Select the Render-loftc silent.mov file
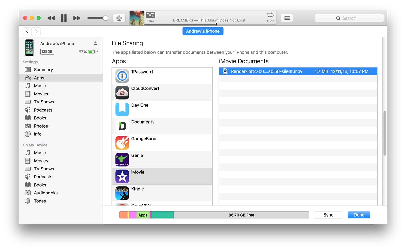The image size is (406, 251). pyautogui.click(x=298, y=71)
